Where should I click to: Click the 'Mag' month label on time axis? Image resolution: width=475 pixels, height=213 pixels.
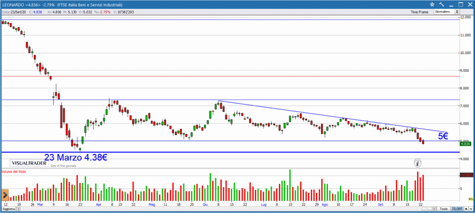tap(152, 205)
